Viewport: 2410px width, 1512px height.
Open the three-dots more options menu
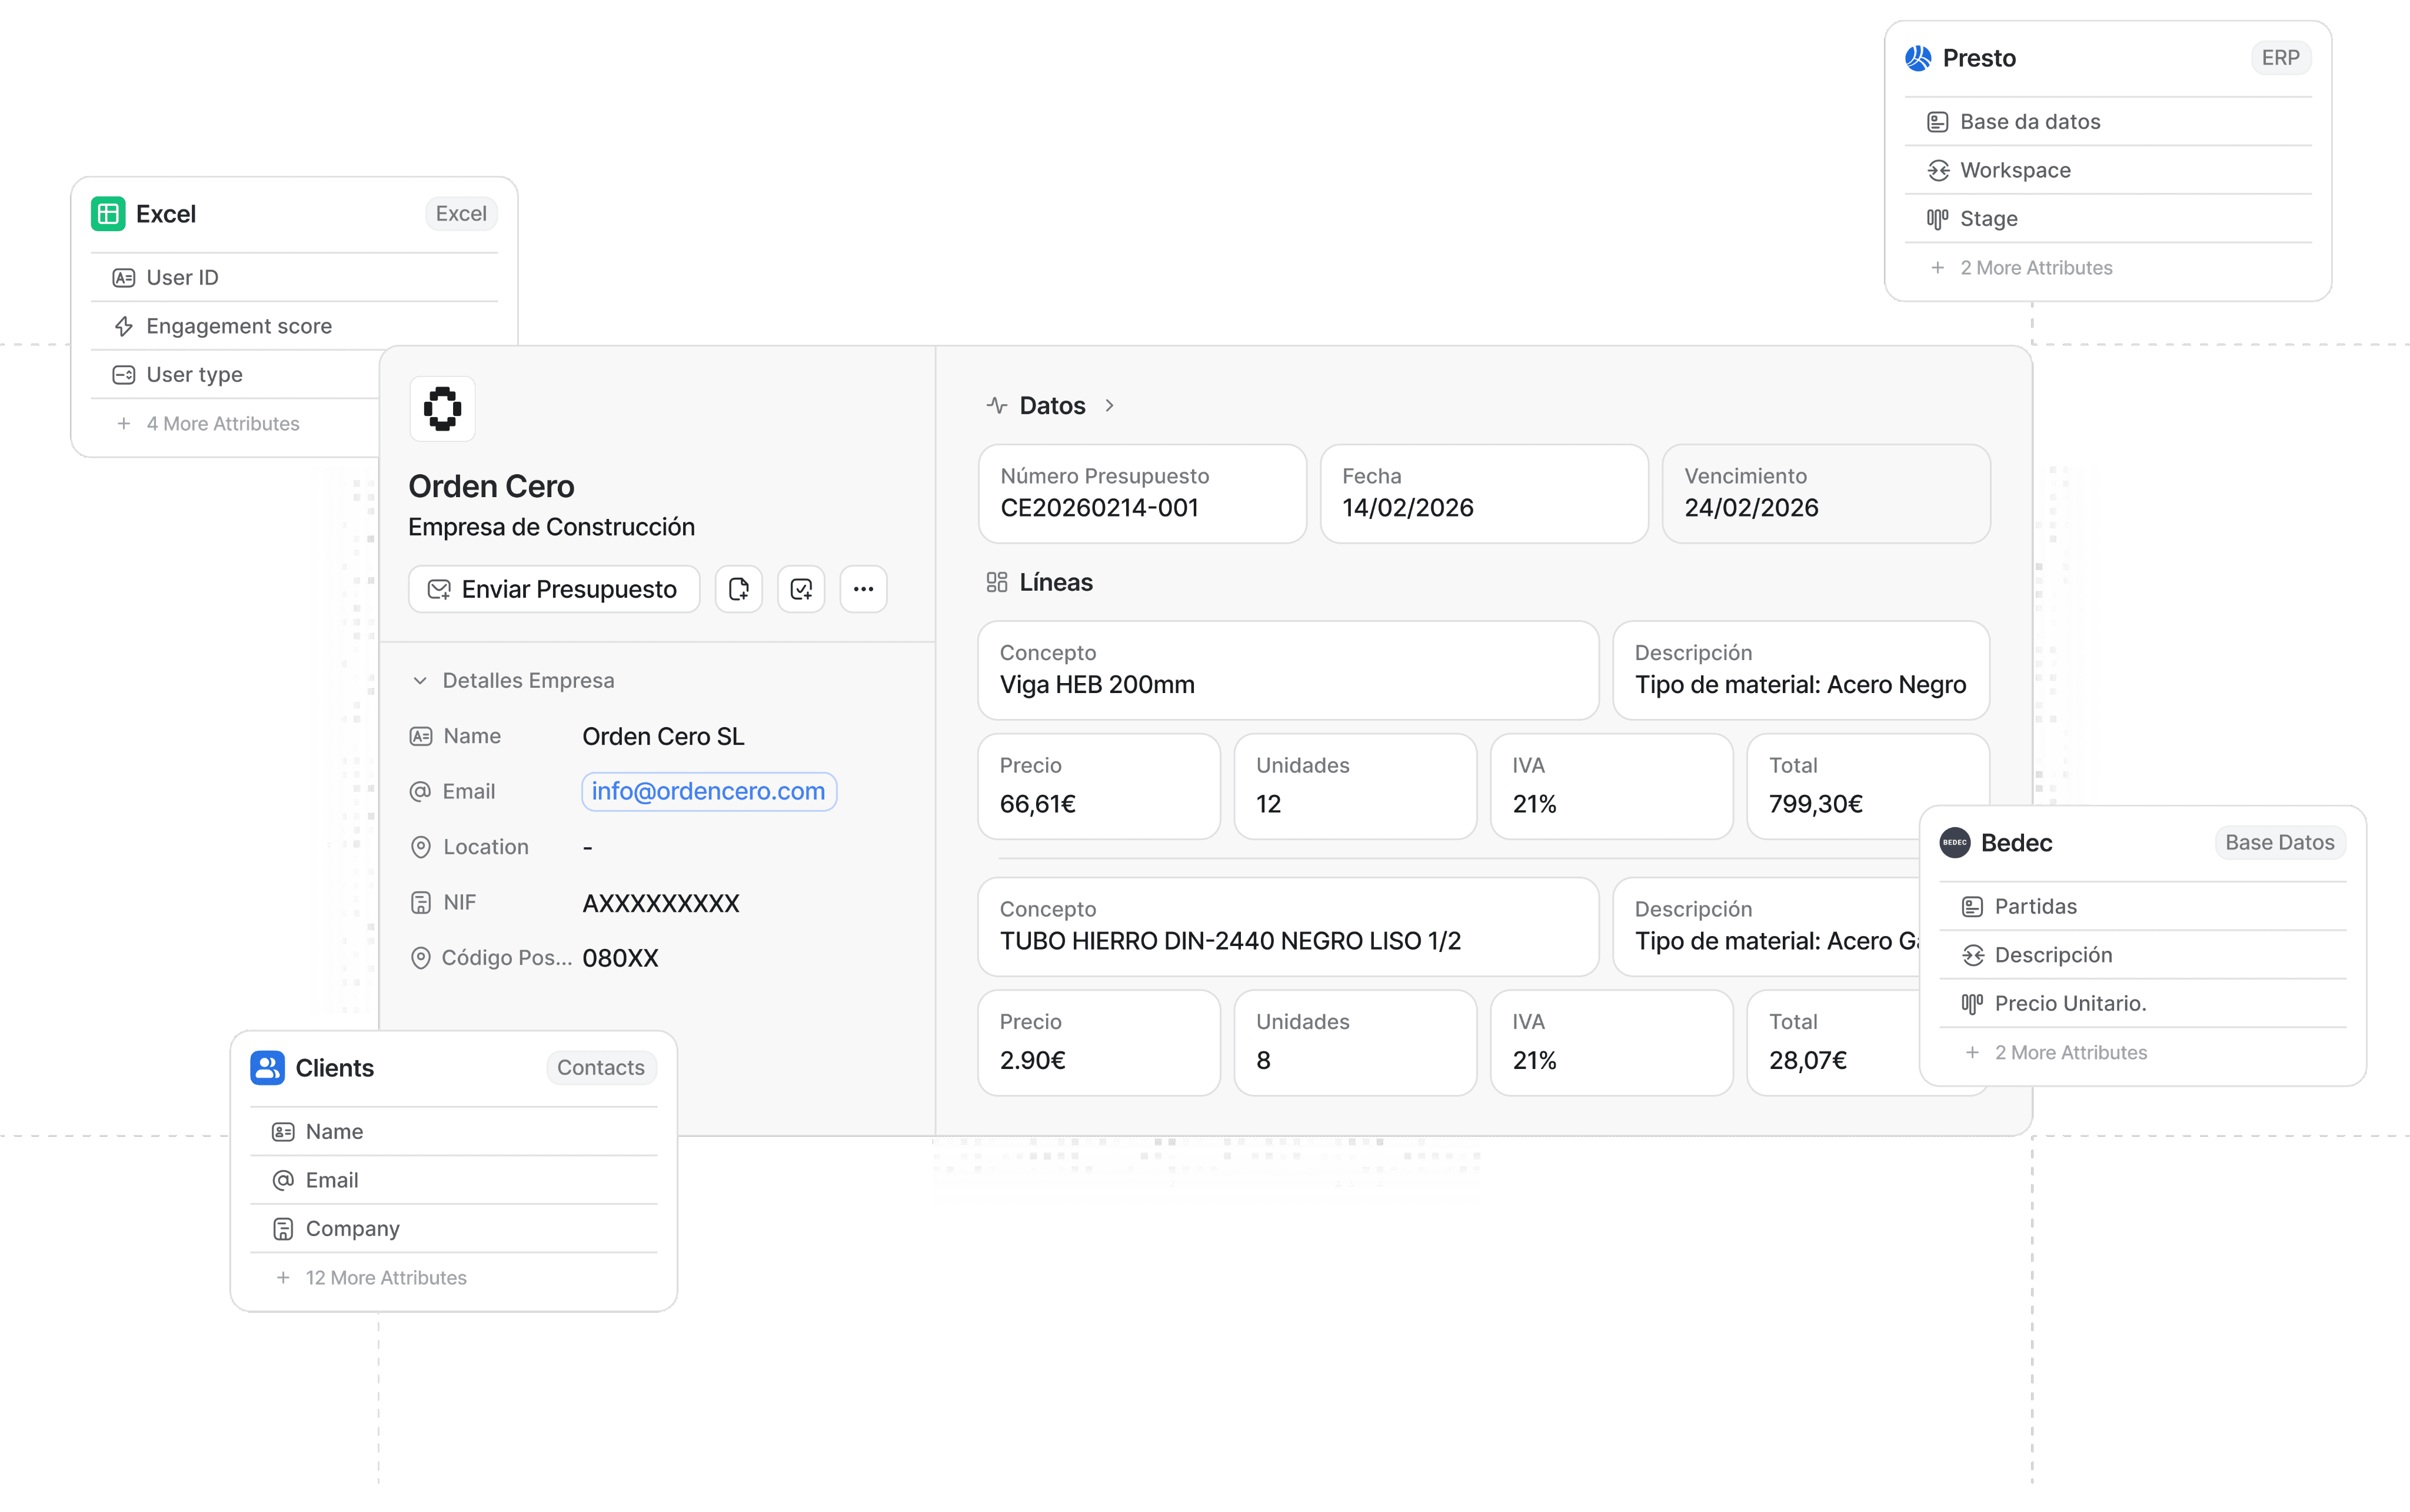pos(863,589)
